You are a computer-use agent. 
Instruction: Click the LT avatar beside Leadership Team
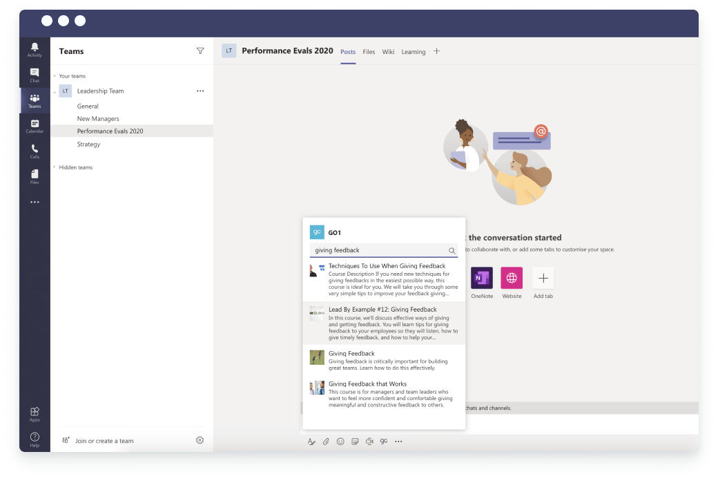(66, 91)
